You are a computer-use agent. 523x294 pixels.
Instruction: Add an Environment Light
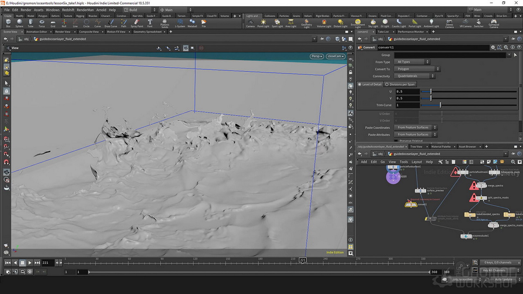click(x=358, y=23)
